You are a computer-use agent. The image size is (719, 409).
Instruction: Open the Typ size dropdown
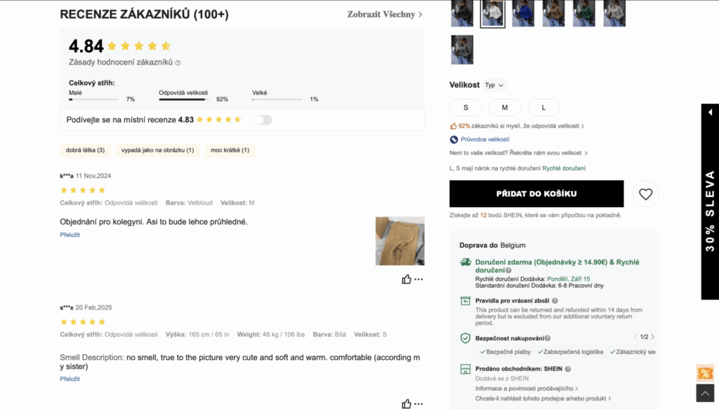pyautogui.click(x=494, y=85)
